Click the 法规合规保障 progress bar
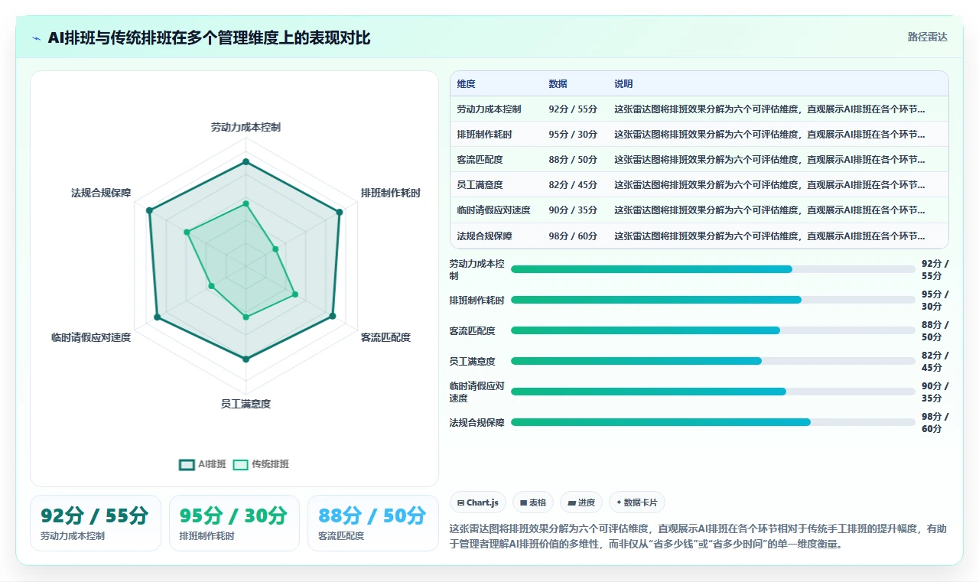Screen dimensions: 979x582 (713, 422)
